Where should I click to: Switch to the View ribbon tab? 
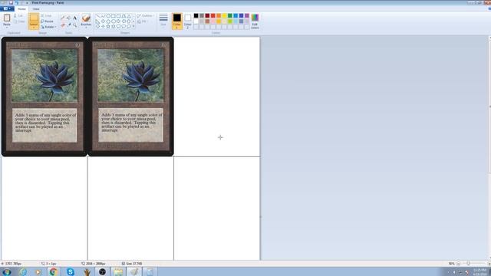click(36, 9)
